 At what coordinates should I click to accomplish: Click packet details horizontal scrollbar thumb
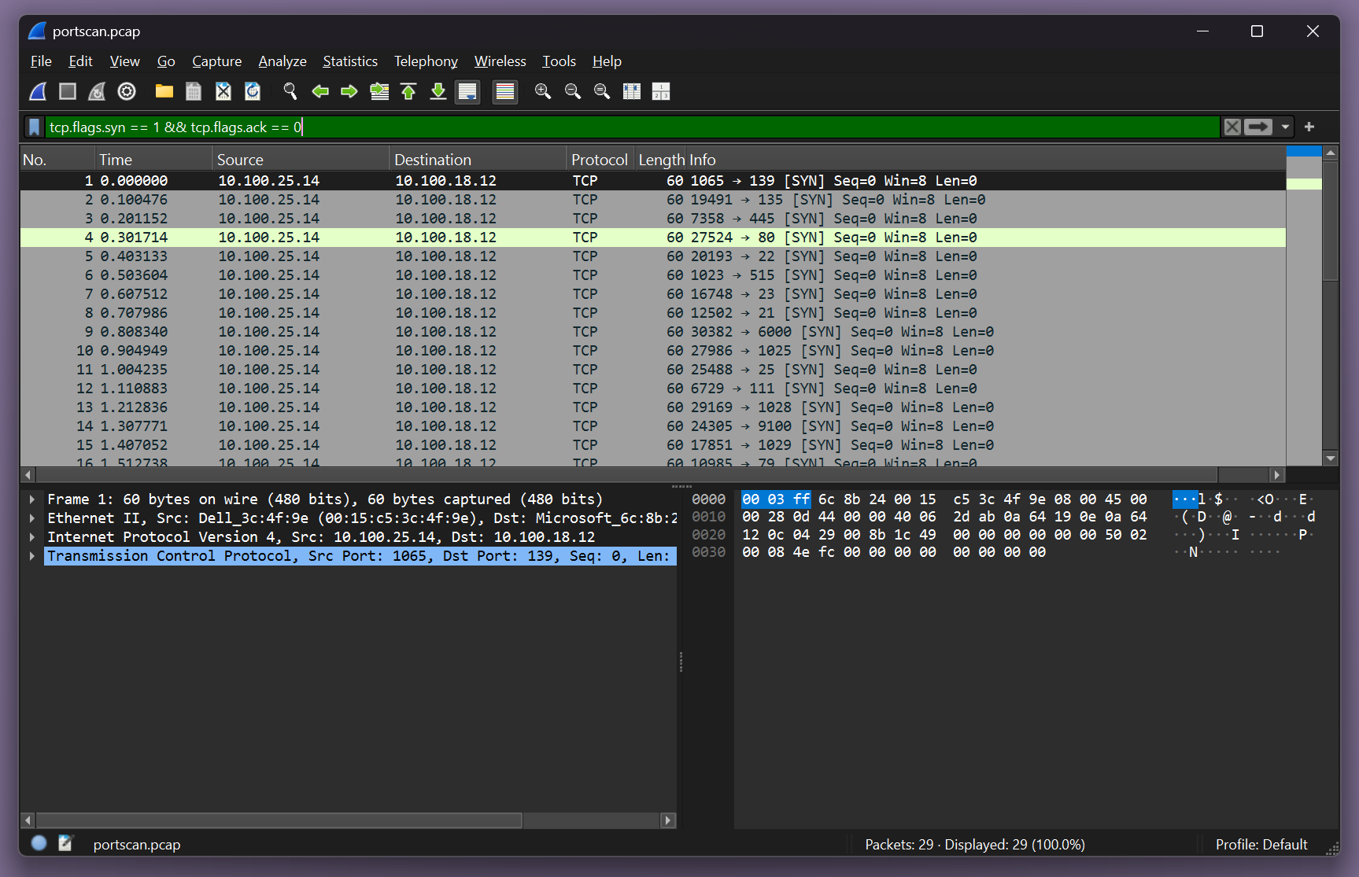279,820
